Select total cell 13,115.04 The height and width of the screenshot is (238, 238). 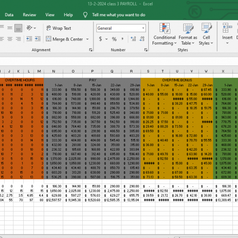click(x=131, y=200)
